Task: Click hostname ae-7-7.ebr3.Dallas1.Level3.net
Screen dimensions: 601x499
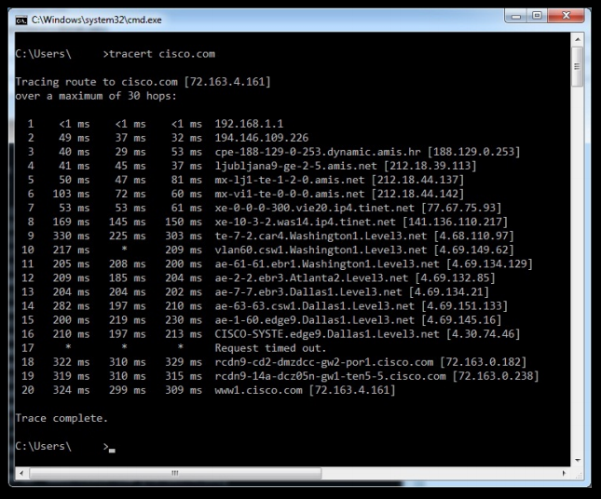Action: tap(308, 292)
